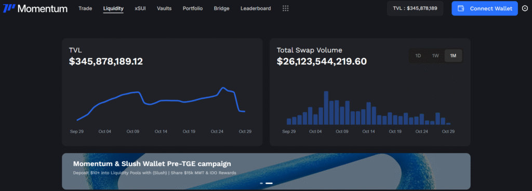Screen dimensions: 532x191
Task: Show the Leaderboard
Action: tap(256, 8)
